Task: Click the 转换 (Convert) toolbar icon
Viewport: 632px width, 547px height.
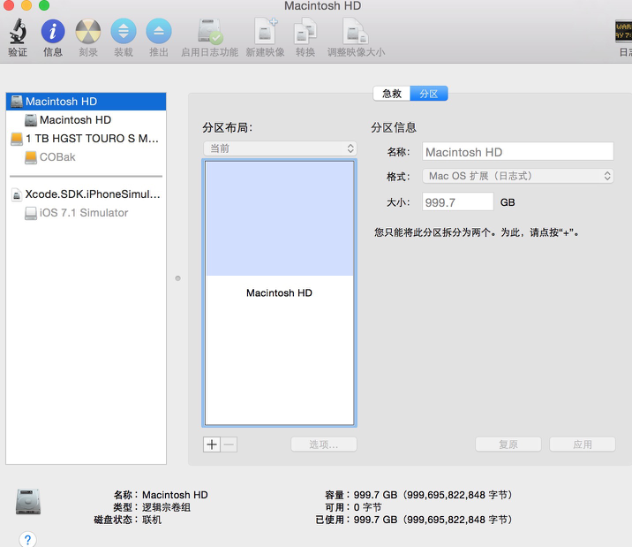Action: (305, 31)
